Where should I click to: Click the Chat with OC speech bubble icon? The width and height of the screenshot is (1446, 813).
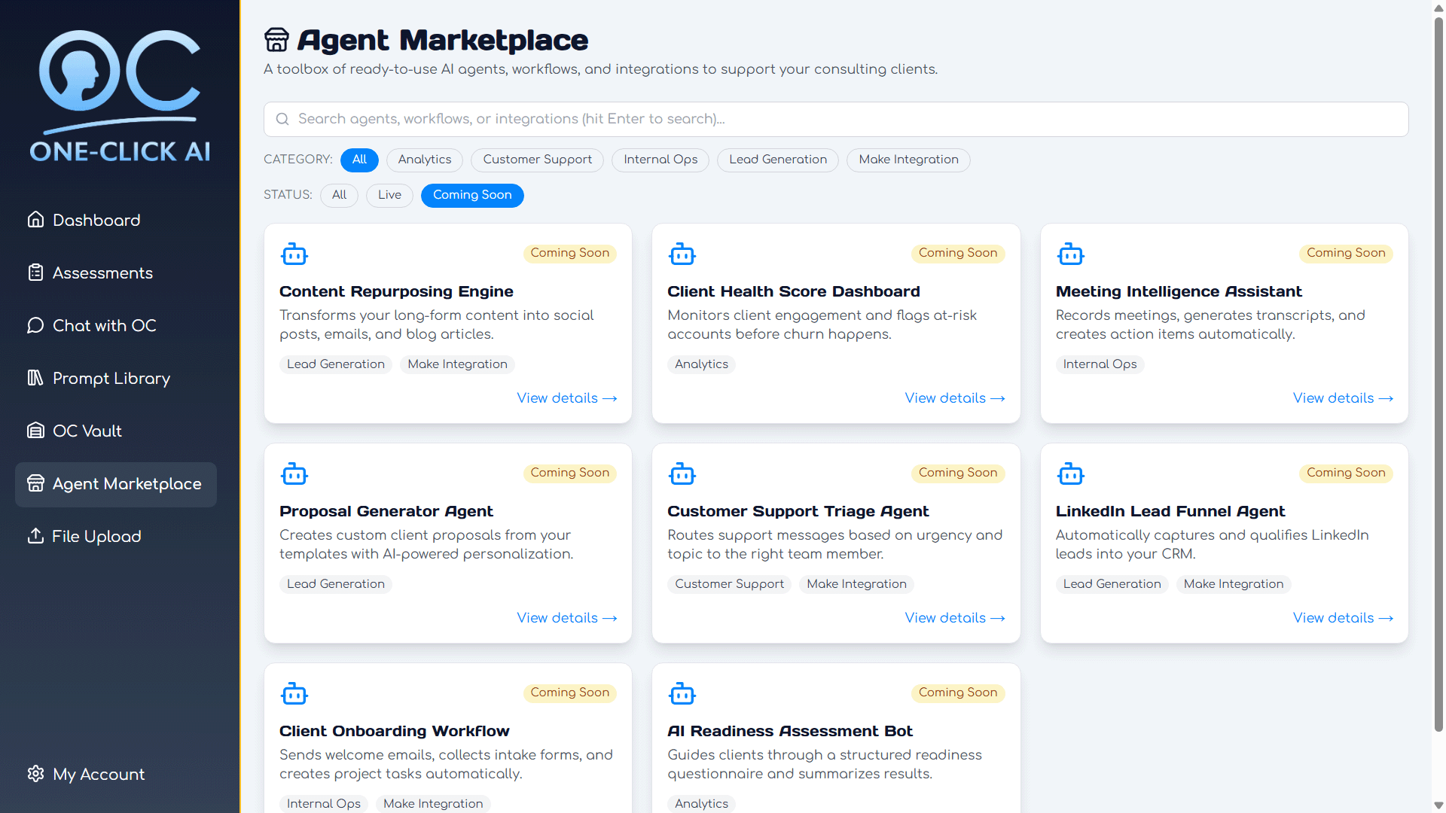click(35, 325)
